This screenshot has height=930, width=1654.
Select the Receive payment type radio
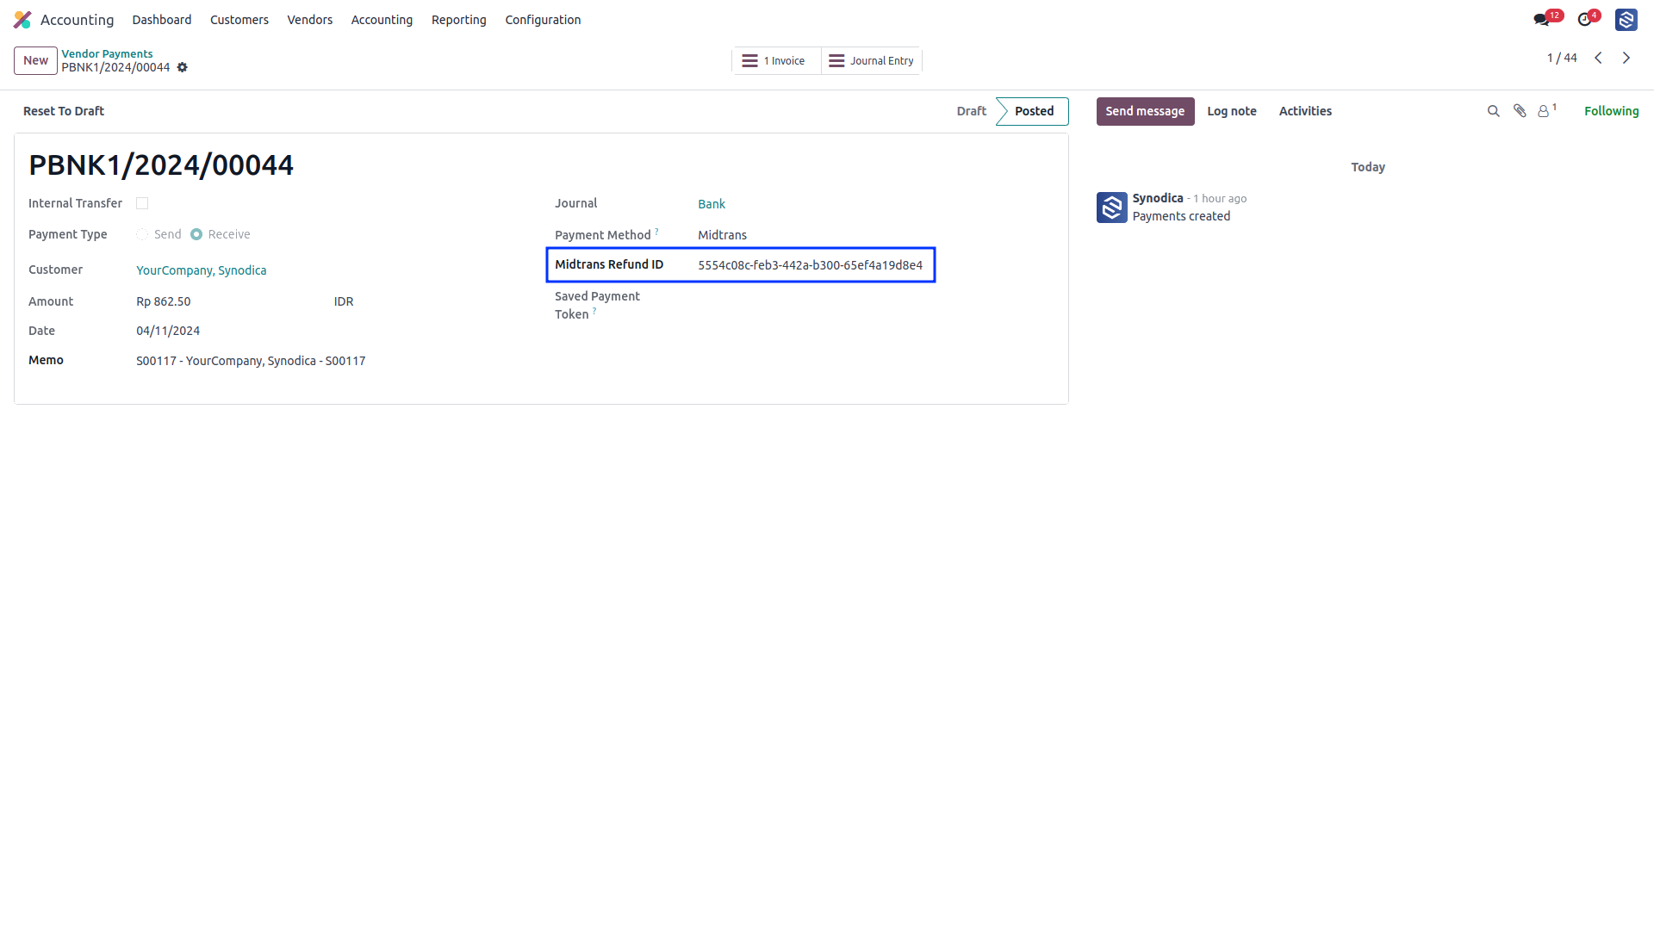coord(196,235)
